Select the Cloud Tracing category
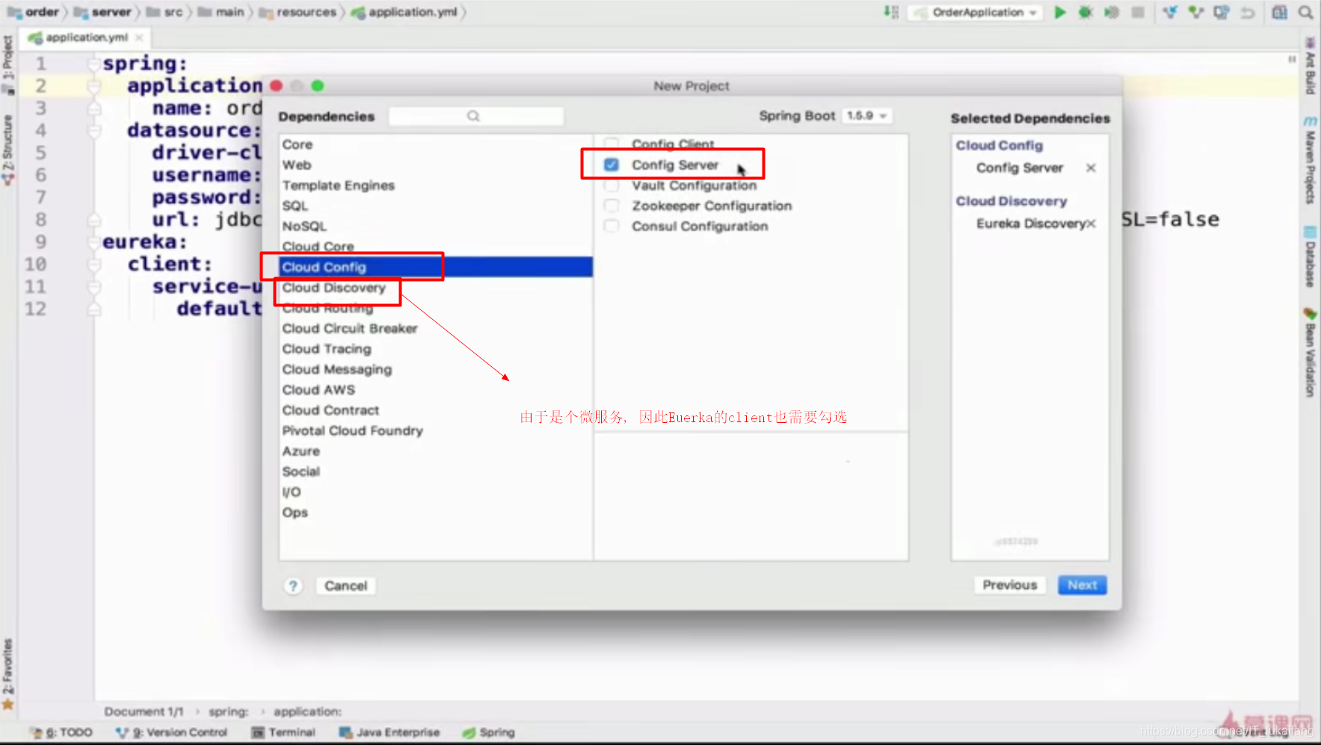Image resolution: width=1321 pixels, height=745 pixels. point(436,349)
